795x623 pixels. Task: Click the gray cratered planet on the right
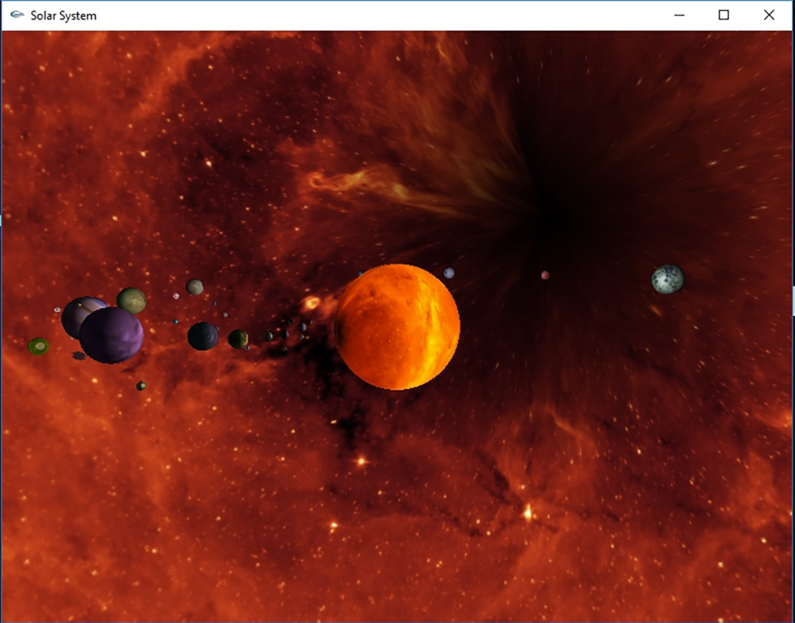(668, 279)
